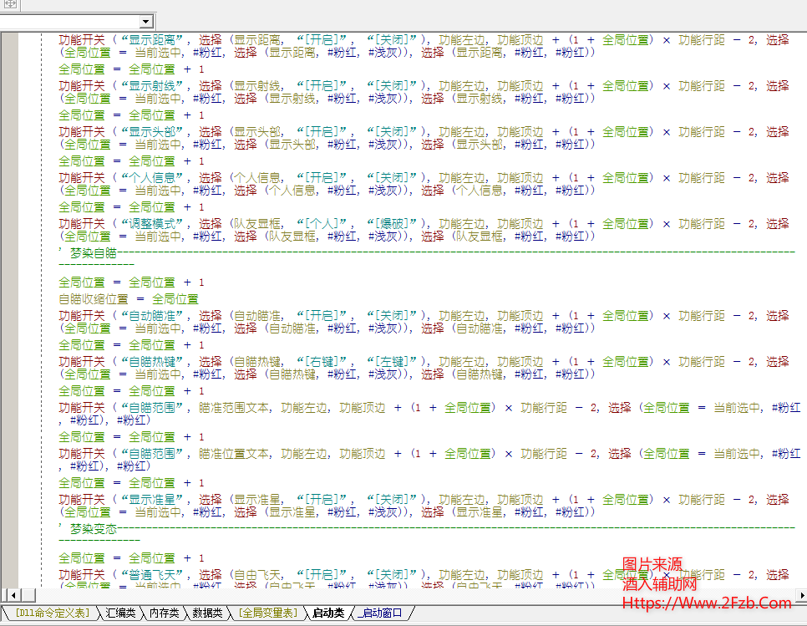Select the 启动类 tab

[x=327, y=613]
